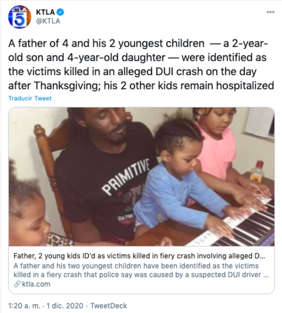Open the KTLA profile avatar
This screenshot has height=313, width=282.
tap(20, 17)
